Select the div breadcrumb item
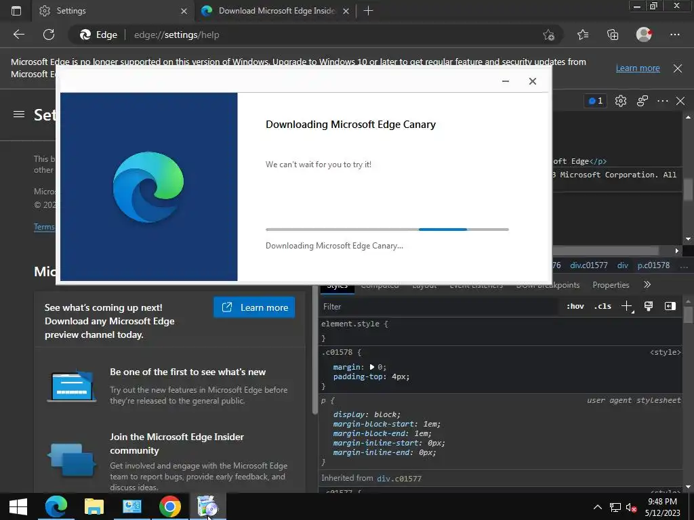The image size is (694, 520). [x=623, y=265]
